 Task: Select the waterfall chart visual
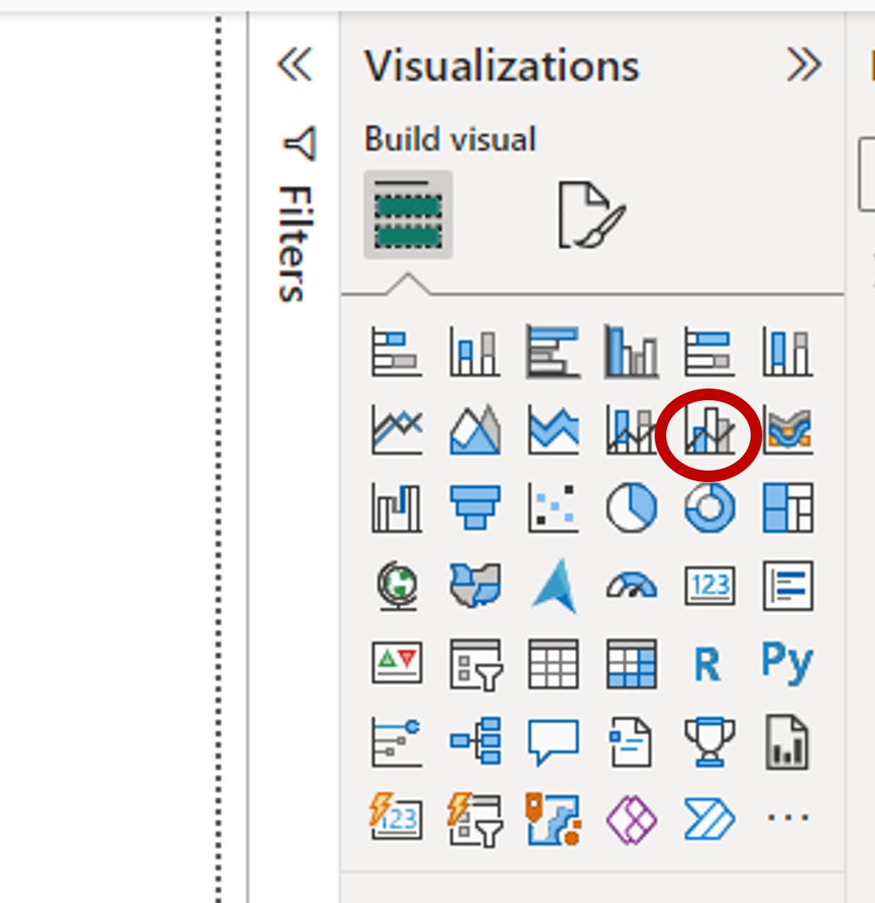tap(396, 507)
